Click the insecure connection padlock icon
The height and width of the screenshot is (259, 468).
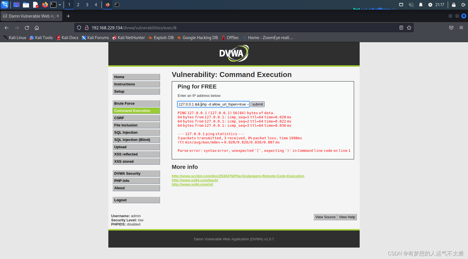87,28
